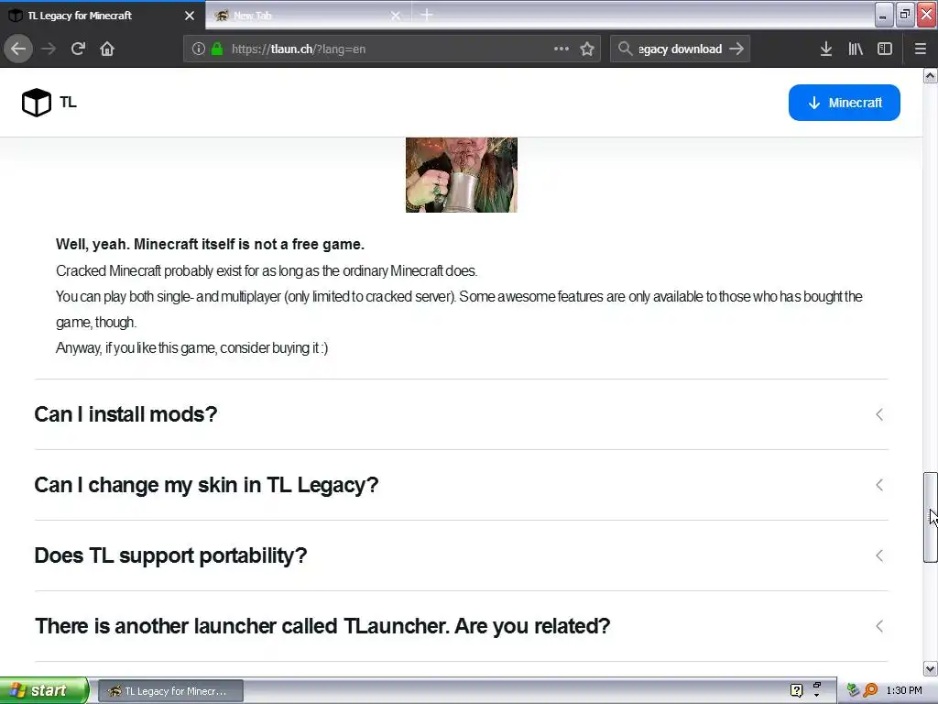The height and width of the screenshot is (704, 938).
Task: Click the photo thumbnail image
Action: click(462, 175)
